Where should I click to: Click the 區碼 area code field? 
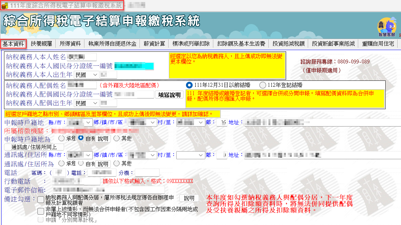click(60, 173)
